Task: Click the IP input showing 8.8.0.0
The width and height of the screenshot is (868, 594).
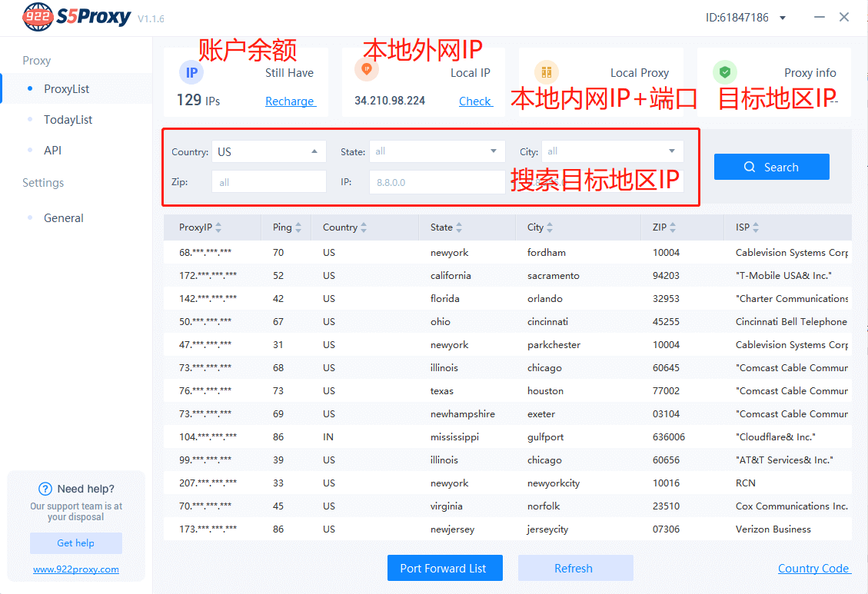Action: pos(436,182)
